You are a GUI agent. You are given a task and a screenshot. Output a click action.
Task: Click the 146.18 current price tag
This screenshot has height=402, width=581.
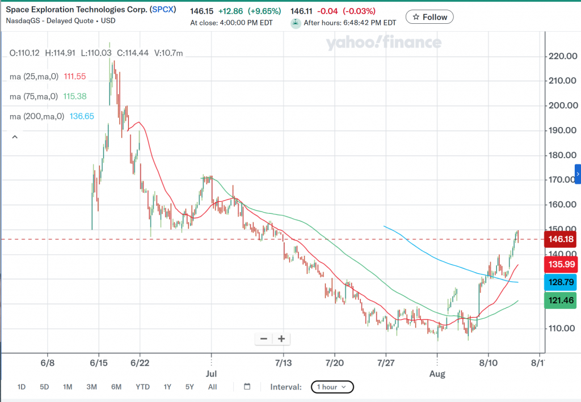point(560,239)
